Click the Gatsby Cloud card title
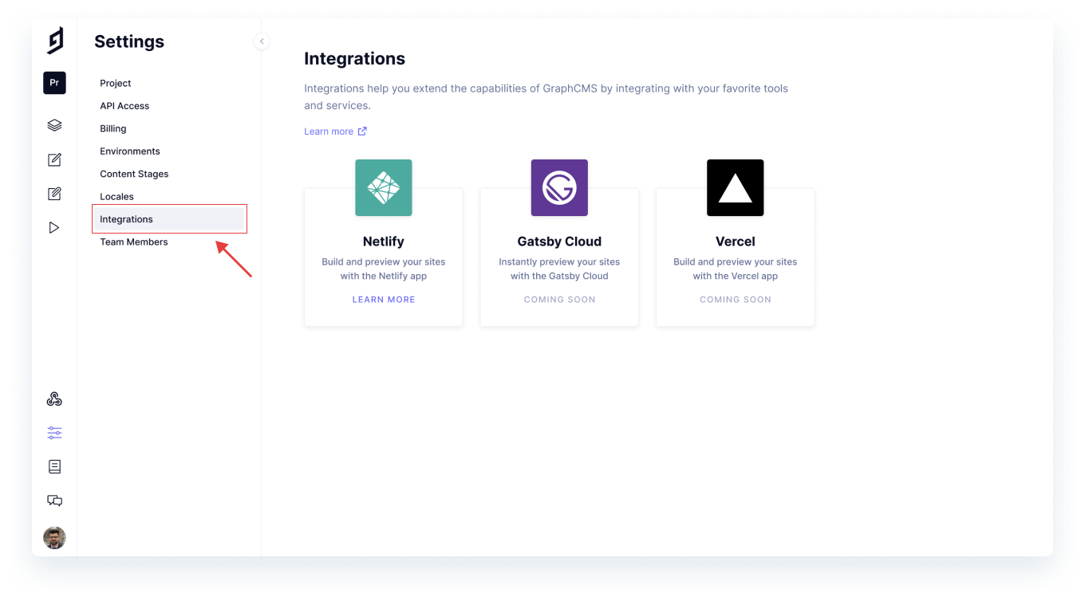Image resolution: width=1085 pixels, height=601 pixels. [x=559, y=242]
